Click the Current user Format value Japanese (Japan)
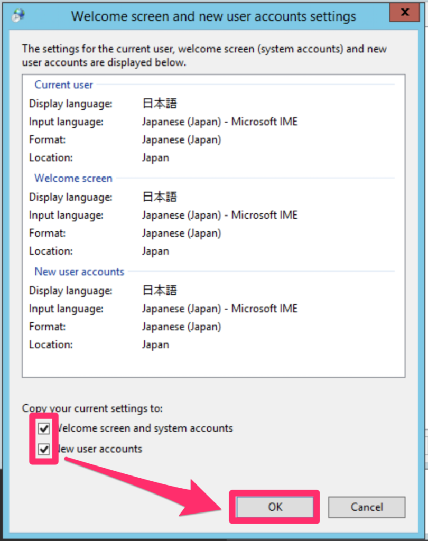Image resolution: width=428 pixels, height=541 pixels. pyautogui.click(x=181, y=139)
